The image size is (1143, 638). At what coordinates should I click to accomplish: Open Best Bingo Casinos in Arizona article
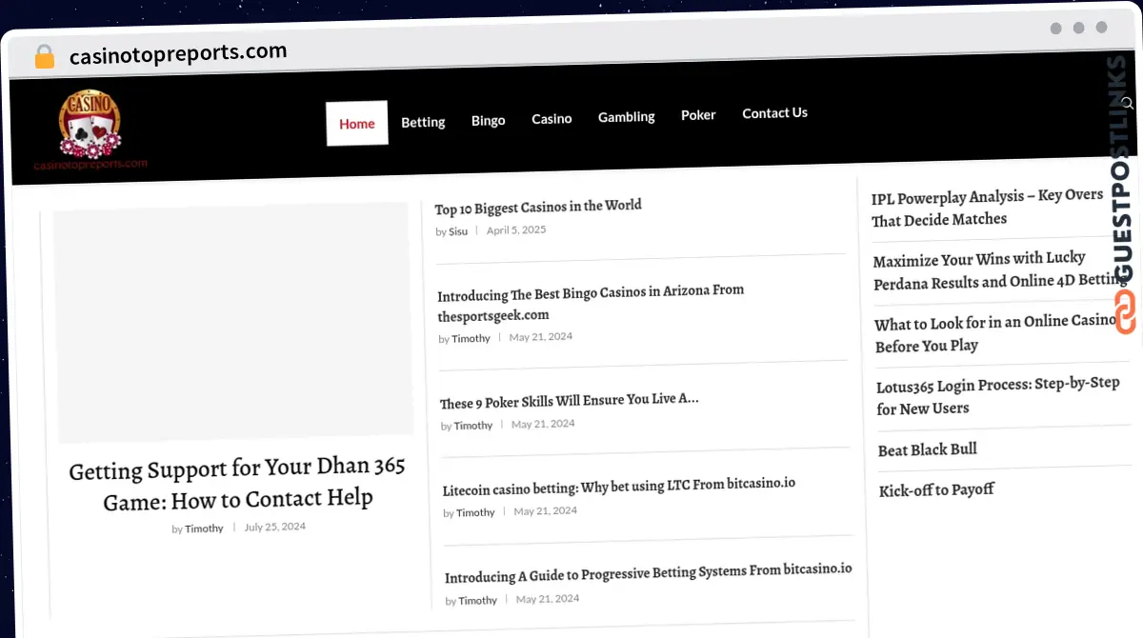click(x=591, y=302)
